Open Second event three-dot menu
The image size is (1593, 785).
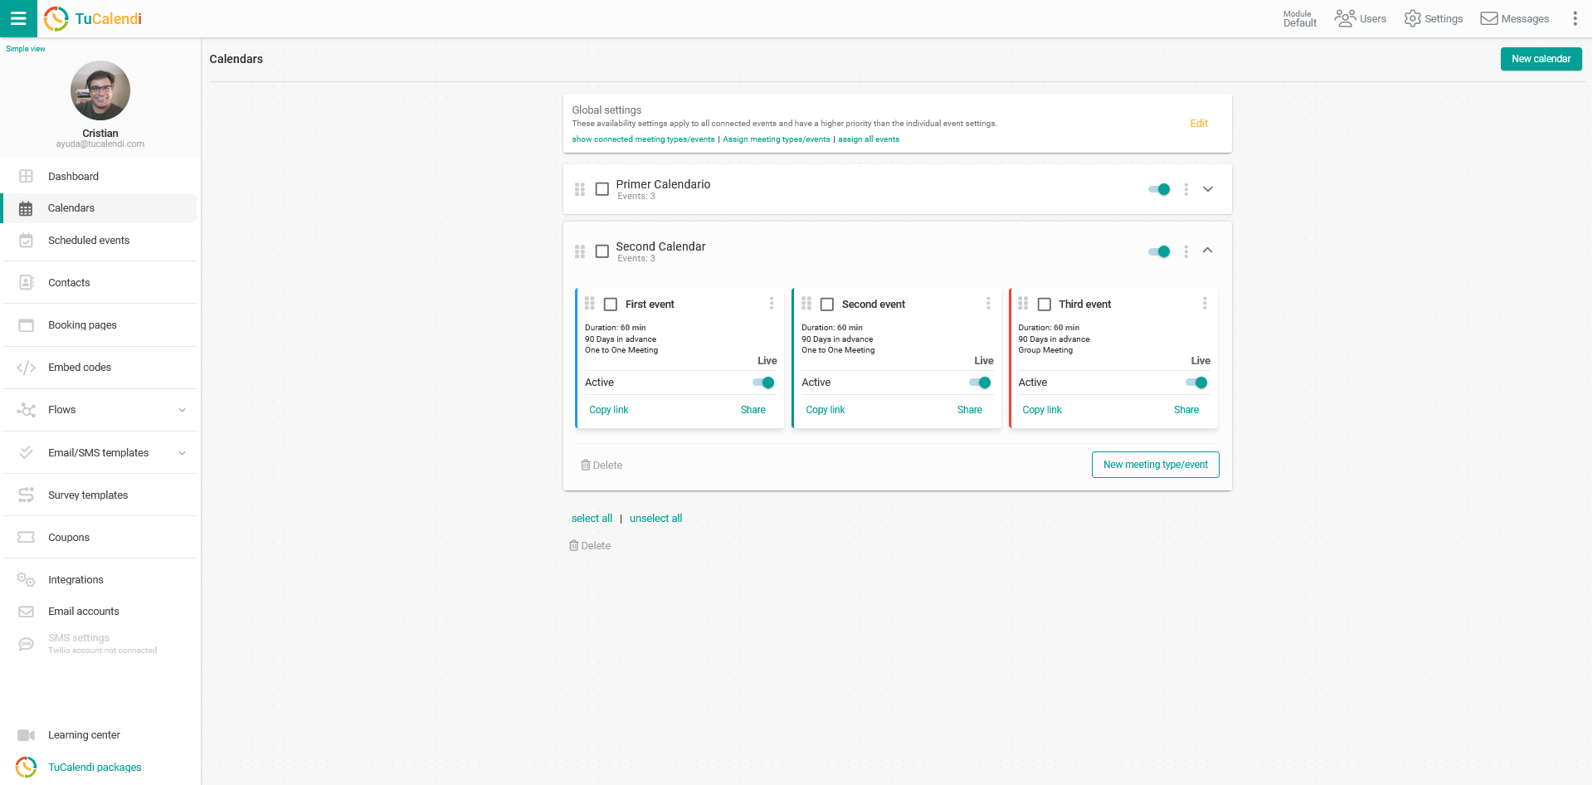pyautogui.click(x=987, y=304)
